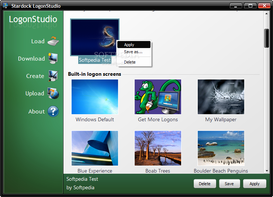Click the Apply button in bottom bar
Screen dimensions: 273x197
click(255, 184)
